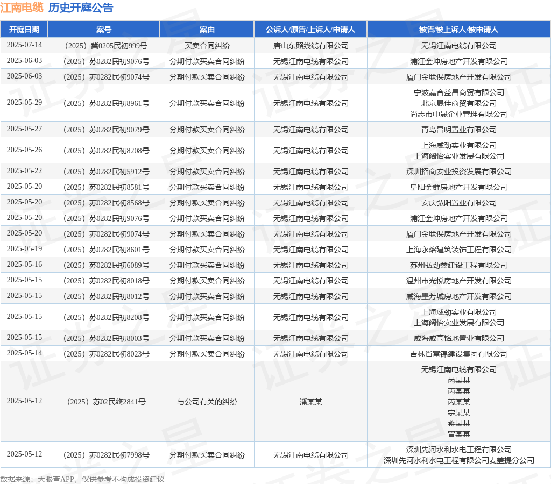The height and width of the screenshot is (484, 551).
Task: Open case (2025)苏0282民初8961号
Action: click(106, 103)
